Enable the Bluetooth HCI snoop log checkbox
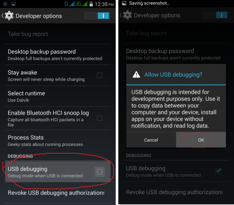The image size is (234, 205). [x=99, y=118]
